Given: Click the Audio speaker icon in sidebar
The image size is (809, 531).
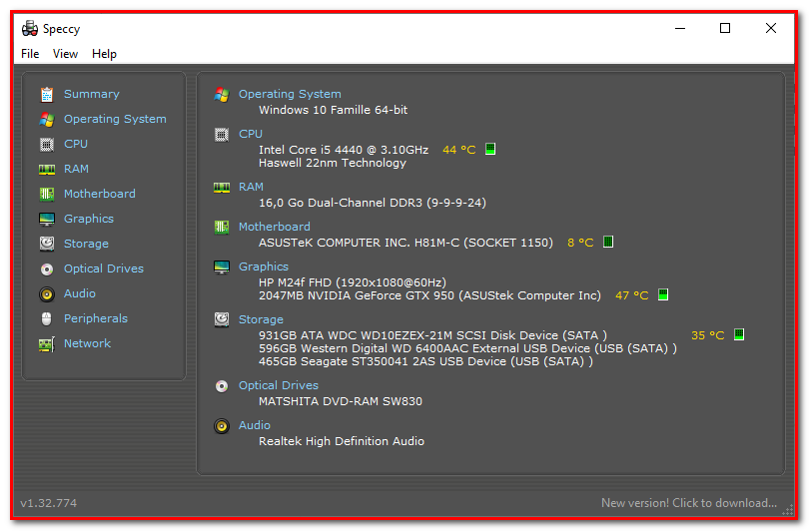Looking at the screenshot, I should [x=46, y=293].
